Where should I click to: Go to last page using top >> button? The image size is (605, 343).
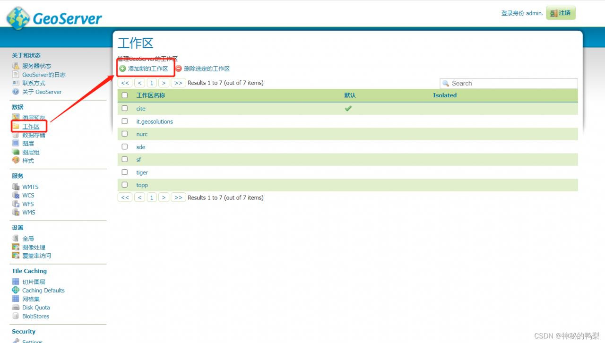[178, 83]
